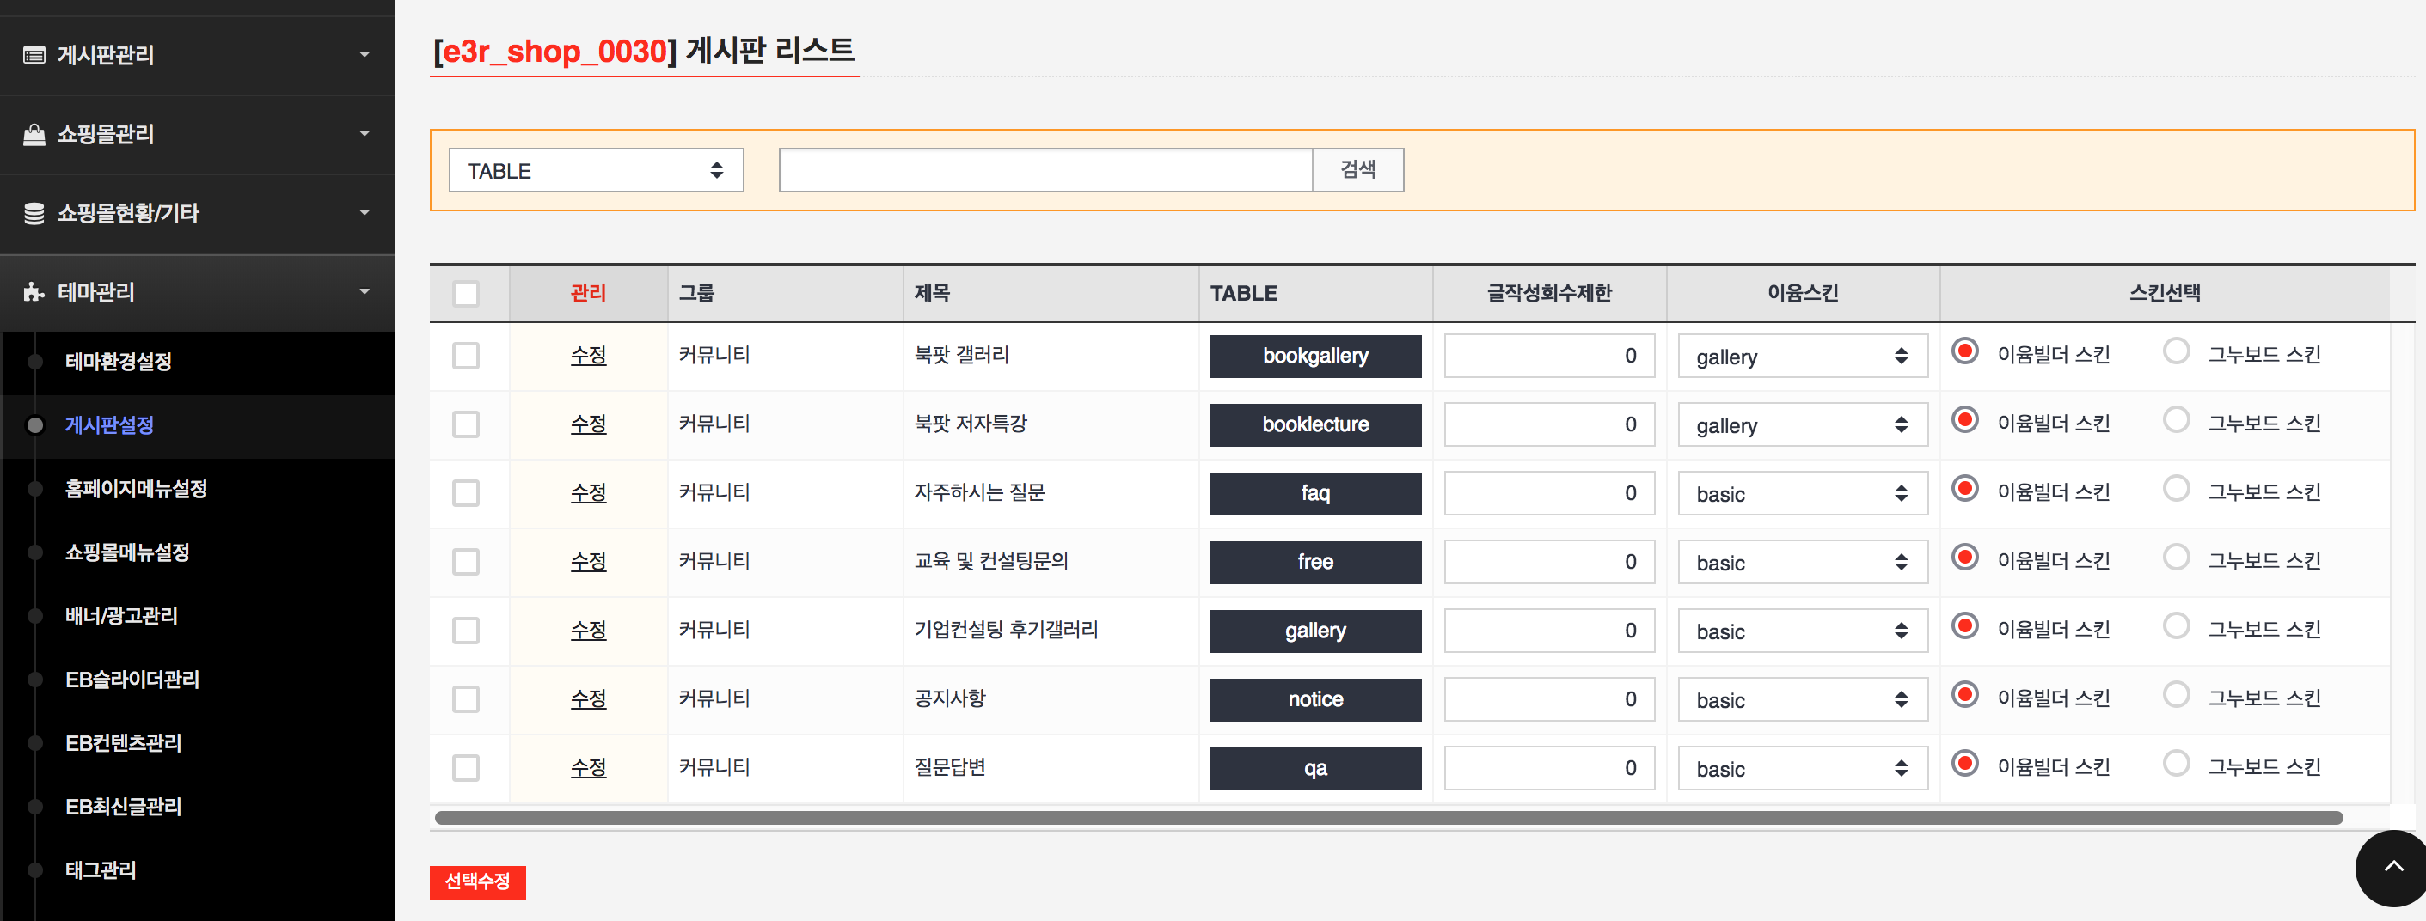
Task: Click write-count limit field for qa
Action: [1549, 769]
